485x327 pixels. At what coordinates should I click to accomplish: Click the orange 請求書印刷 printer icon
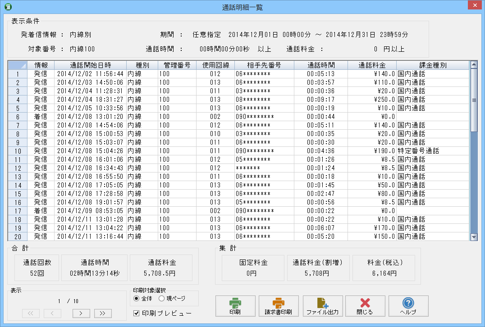(279, 303)
